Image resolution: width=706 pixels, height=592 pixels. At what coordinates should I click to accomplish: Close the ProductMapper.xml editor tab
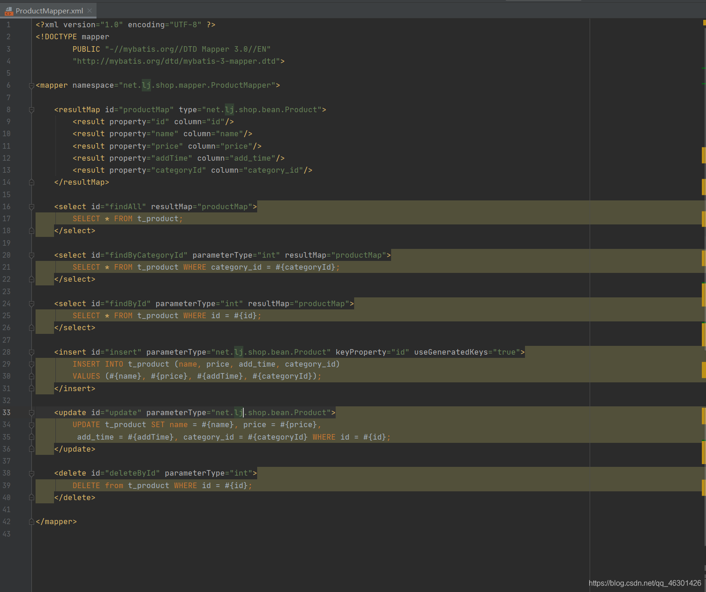[x=90, y=11]
